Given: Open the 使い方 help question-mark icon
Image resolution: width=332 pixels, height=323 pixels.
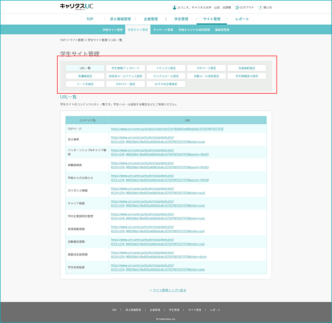Looking at the screenshot, I should click(260, 8).
